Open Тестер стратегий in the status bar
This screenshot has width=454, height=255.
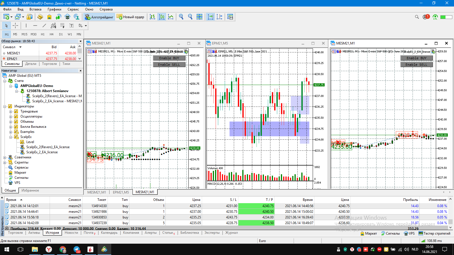[434, 233]
